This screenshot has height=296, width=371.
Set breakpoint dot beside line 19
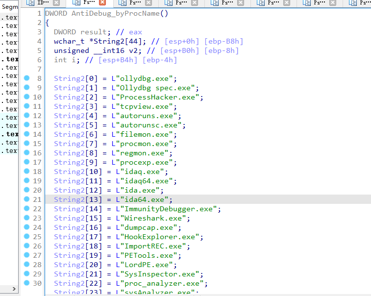coord(27,180)
